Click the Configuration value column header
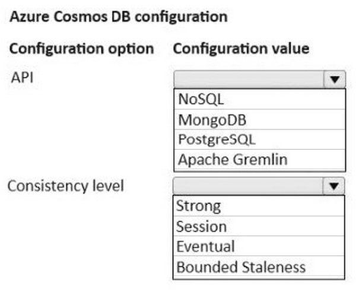 pyautogui.click(x=241, y=49)
